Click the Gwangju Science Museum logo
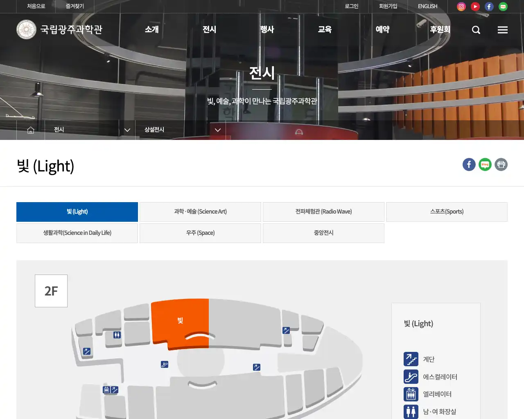This screenshot has height=419, width=524. (60, 29)
